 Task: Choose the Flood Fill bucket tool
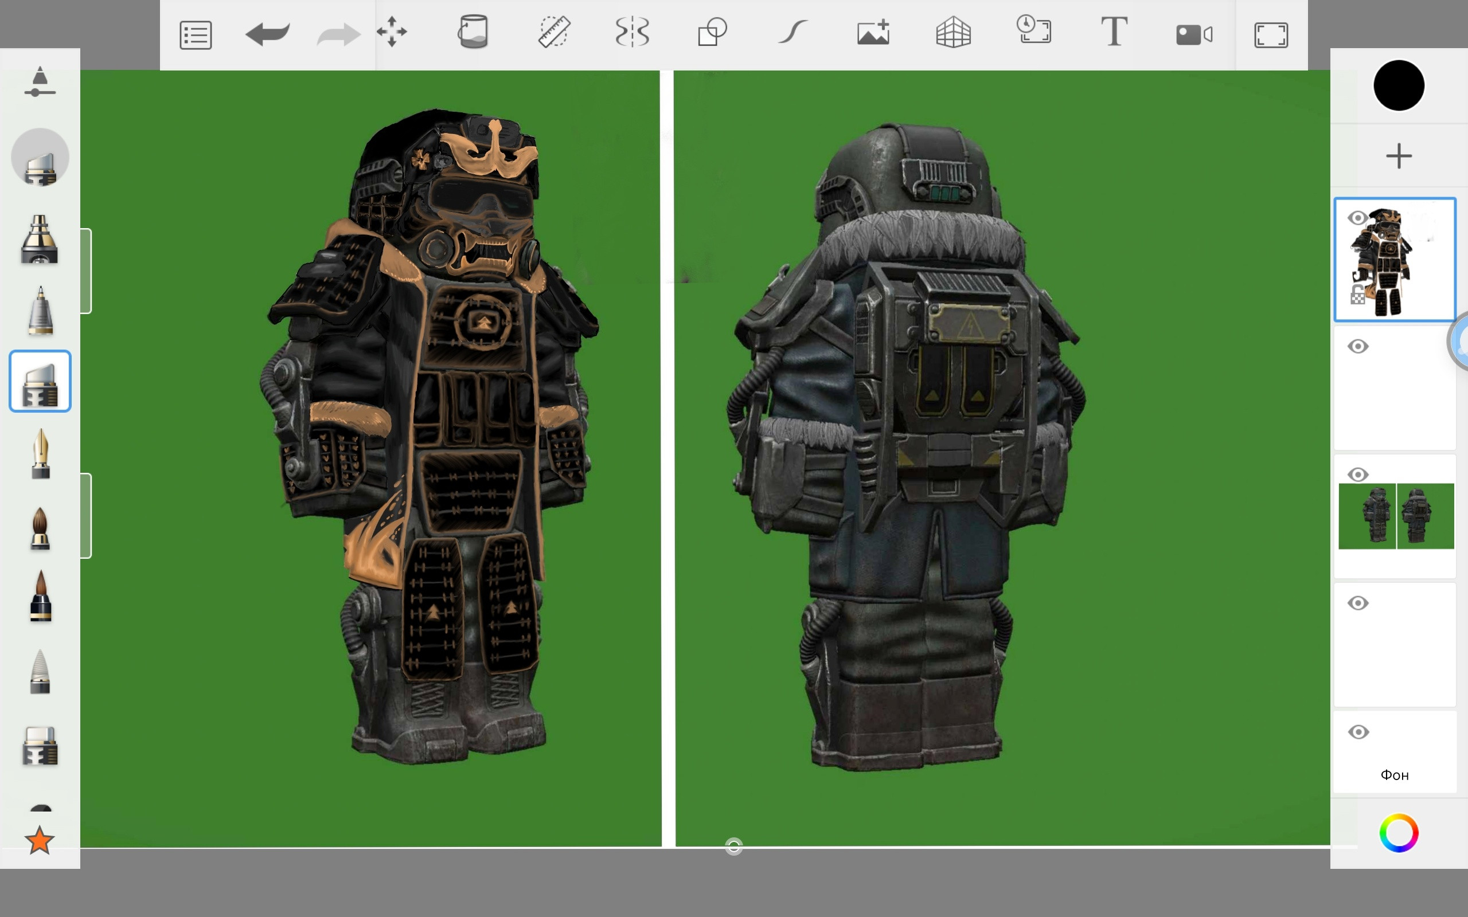(473, 32)
